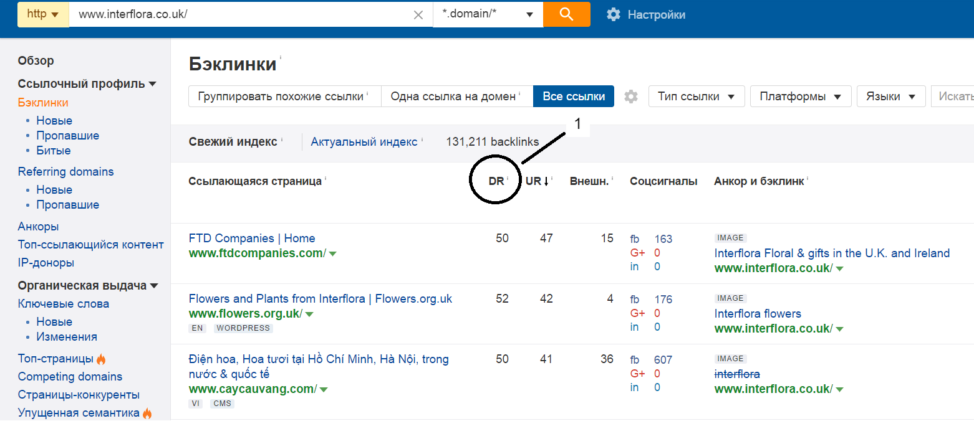The width and height of the screenshot is (974, 421).
Task: Open IP-доноры in sidebar
Action: 46,263
